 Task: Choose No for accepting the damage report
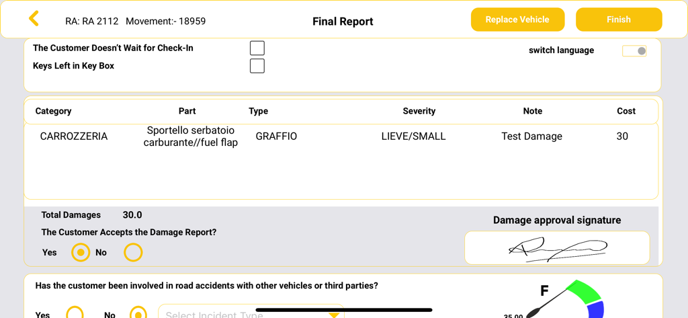(x=133, y=252)
